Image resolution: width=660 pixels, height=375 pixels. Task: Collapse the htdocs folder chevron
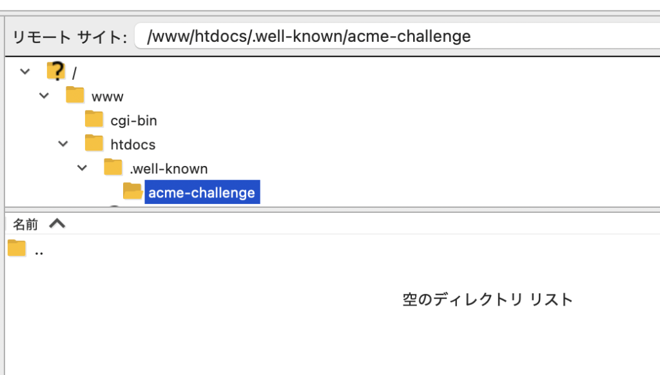pos(63,144)
